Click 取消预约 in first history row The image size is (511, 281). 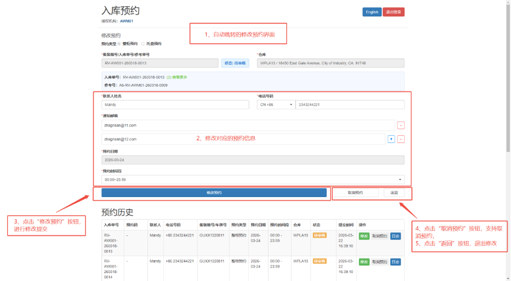coord(380,237)
